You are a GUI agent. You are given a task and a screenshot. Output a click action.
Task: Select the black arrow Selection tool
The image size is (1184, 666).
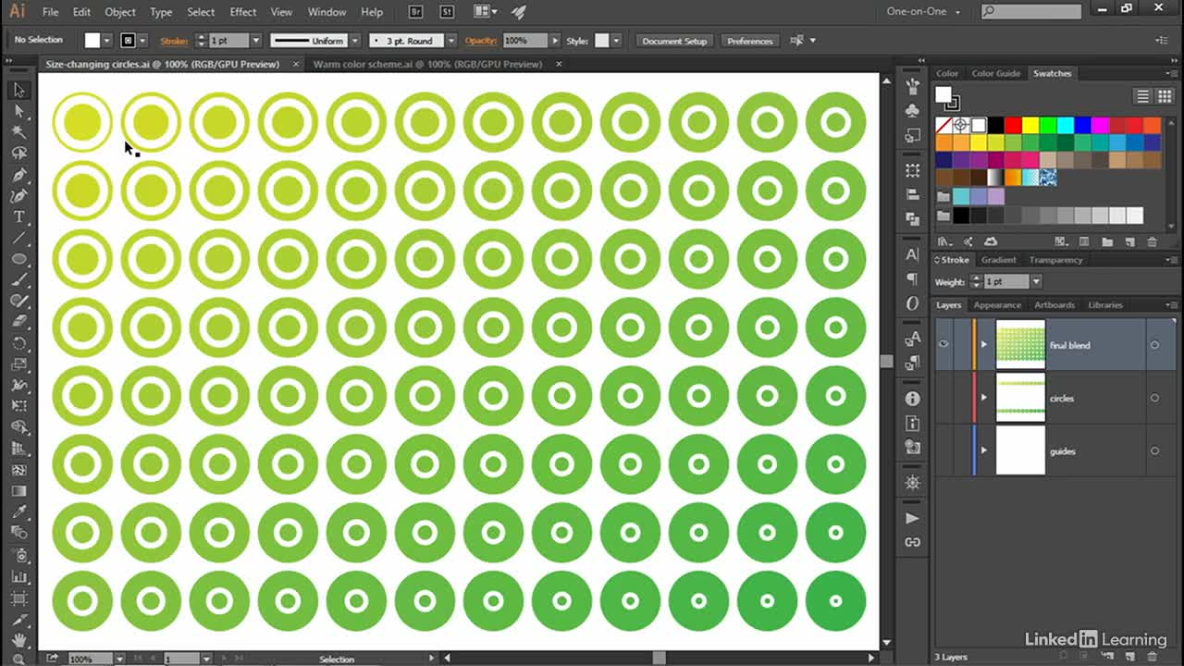(x=18, y=90)
